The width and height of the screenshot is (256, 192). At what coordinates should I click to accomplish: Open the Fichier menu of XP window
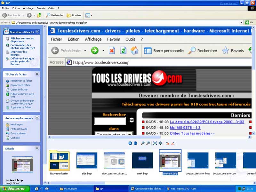tap(5, 8)
